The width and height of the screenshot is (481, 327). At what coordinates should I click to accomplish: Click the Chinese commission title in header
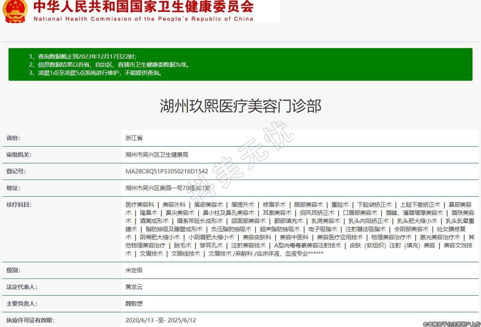143,7
